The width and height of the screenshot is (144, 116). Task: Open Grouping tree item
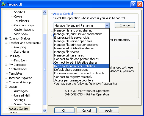[x=20, y=47]
